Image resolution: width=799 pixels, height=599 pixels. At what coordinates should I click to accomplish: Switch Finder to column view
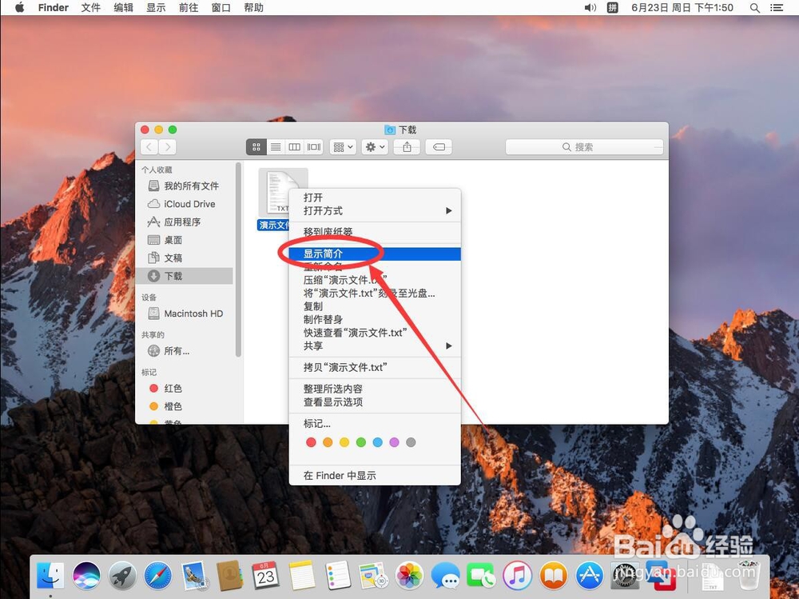tap(295, 147)
